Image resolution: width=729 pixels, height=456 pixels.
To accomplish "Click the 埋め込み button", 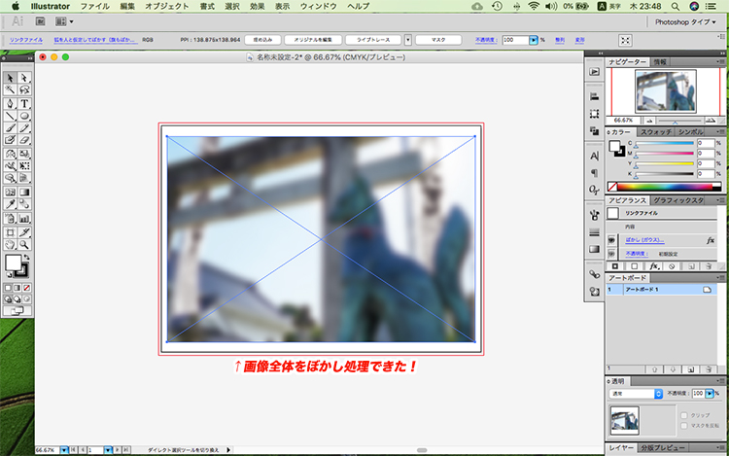I will (x=262, y=40).
